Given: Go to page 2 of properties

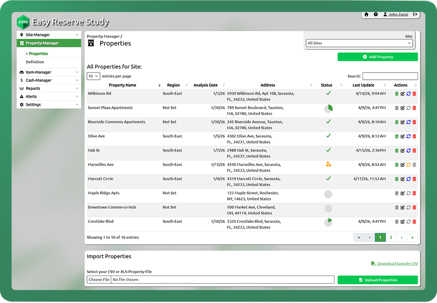Looking at the screenshot, I should coord(391,237).
